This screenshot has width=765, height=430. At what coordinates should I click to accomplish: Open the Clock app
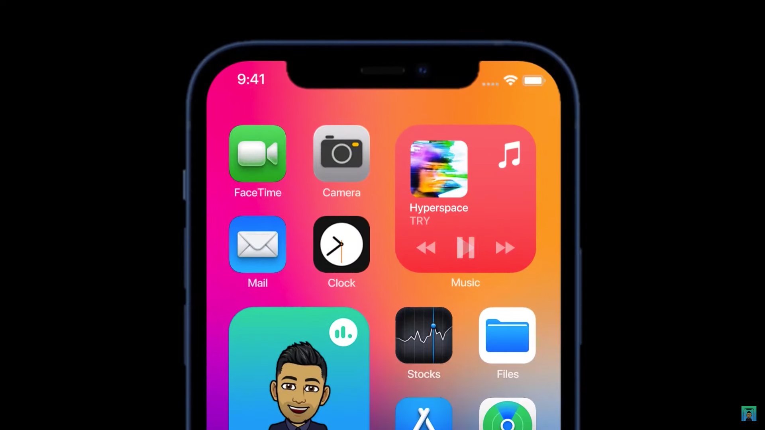(341, 245)
